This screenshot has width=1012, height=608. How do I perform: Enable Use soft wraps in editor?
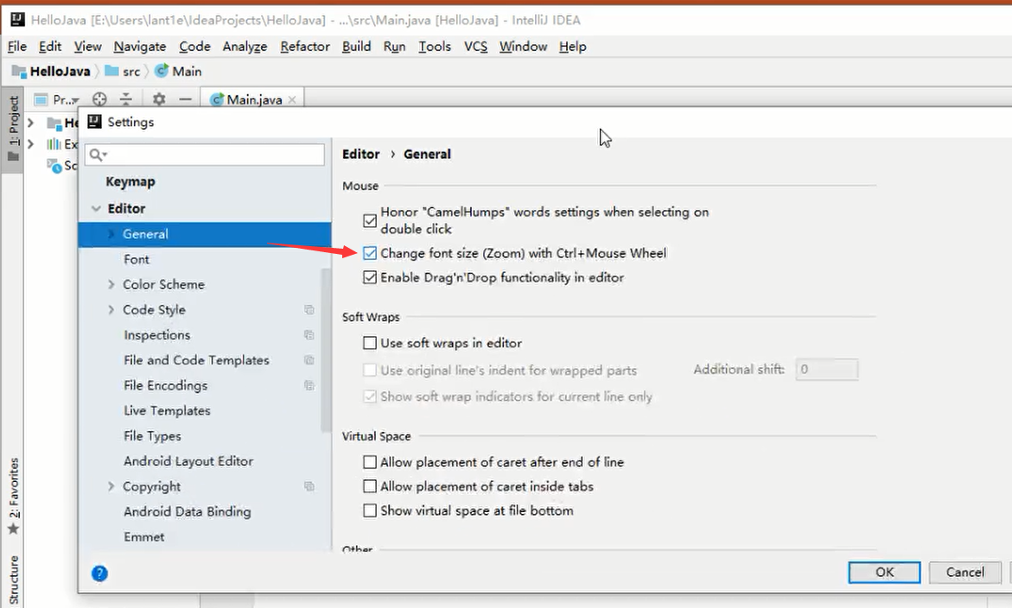pyautogui.click(x=370, y=343)
